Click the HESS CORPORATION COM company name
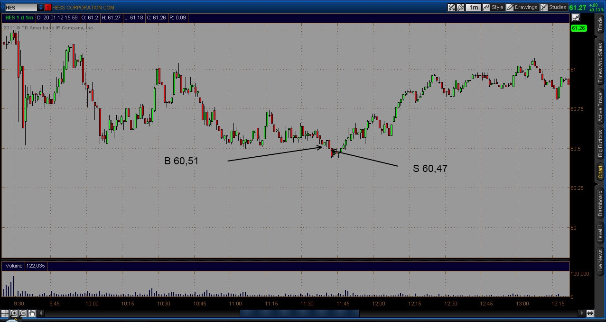The width and height of the screenshot is (606, 322). [x=83, y=8]
